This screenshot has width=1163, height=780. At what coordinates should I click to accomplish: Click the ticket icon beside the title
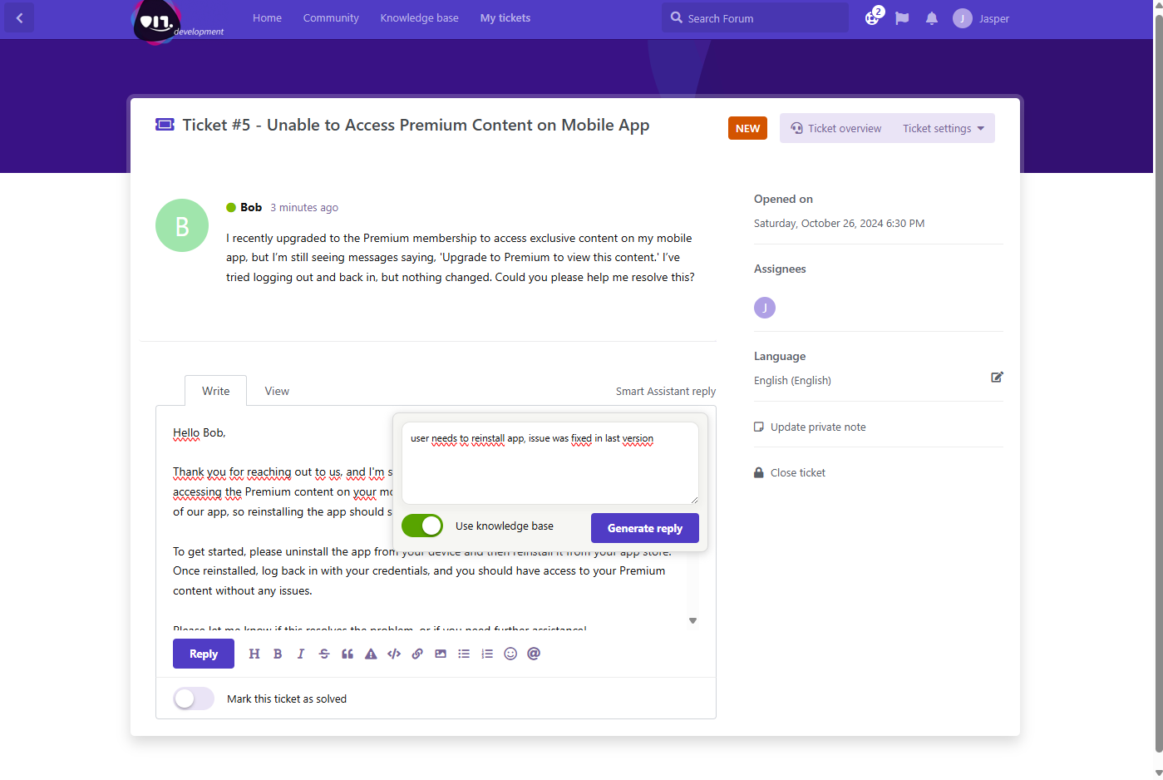click(165, 125)
